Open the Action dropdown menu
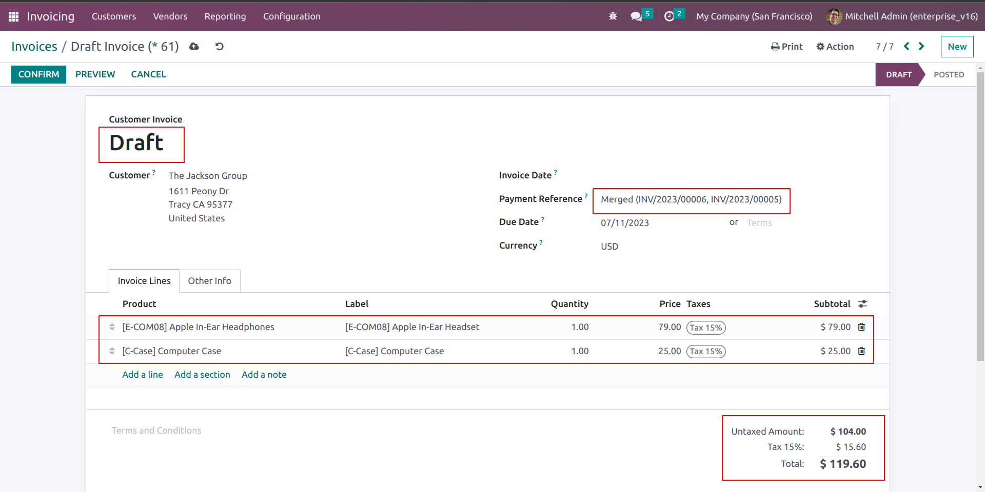985x492 pixels. [835, 47]
